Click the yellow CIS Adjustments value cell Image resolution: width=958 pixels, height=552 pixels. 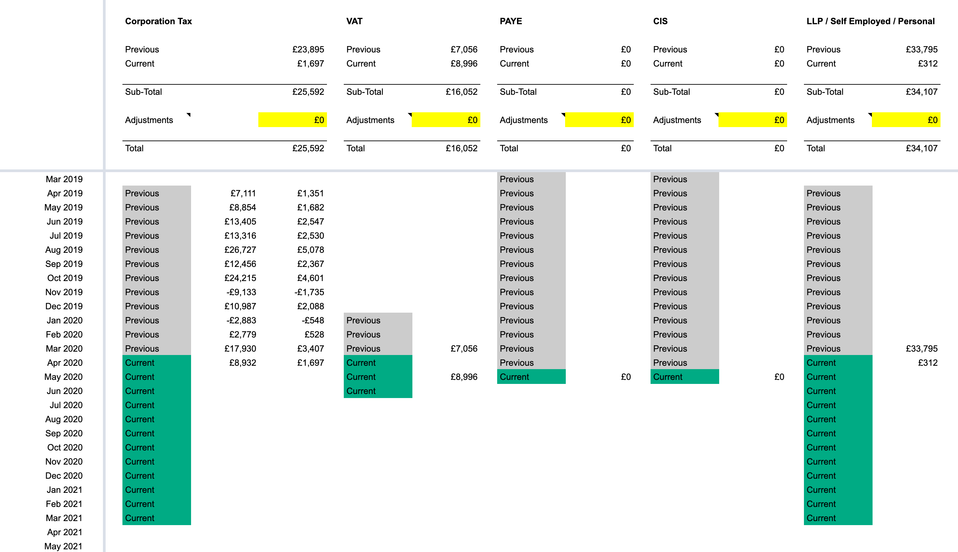click(x=752, y=120)
